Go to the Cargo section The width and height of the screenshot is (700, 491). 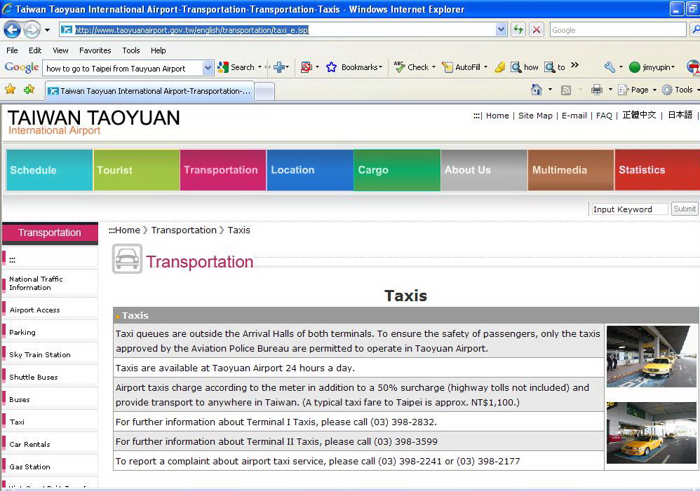click(x=397, y=170)
